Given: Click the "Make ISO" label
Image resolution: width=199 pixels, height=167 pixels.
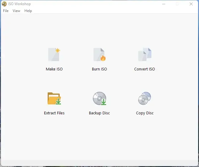Looking at the screenshot, I should (54, 69).
